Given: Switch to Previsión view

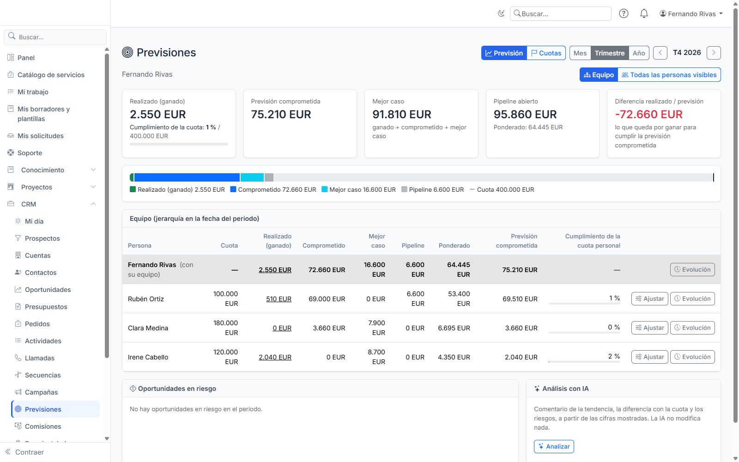Looking at the screenshot, I should click(504, 53).
